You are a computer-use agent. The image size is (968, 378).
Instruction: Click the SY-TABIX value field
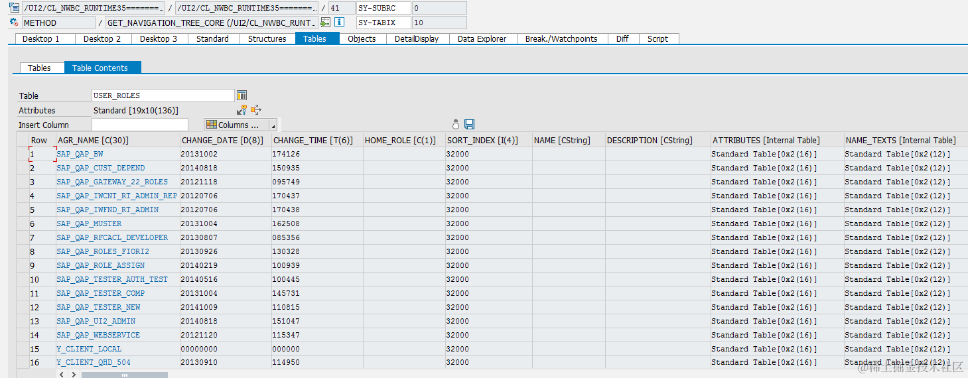[439, 23]
